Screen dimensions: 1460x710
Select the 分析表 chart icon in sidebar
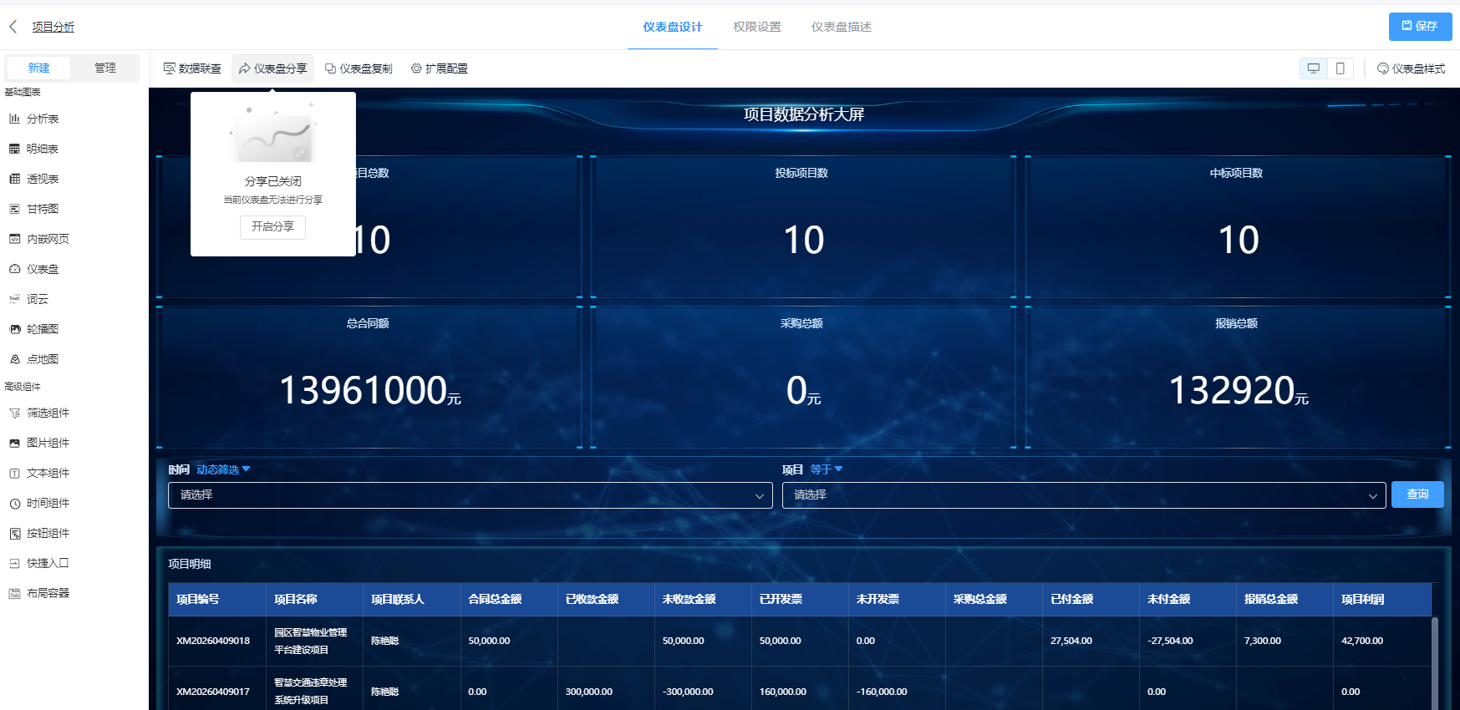pyautogui.click(x=14, y=119)
